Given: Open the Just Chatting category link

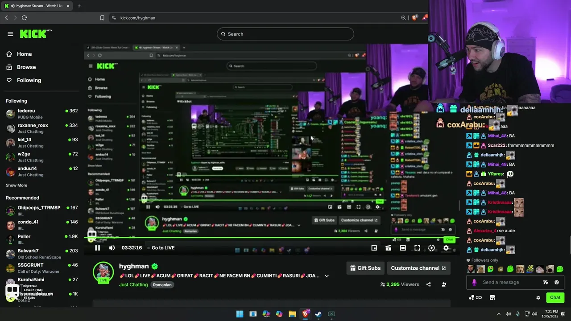Looking at the screenshot, I should pos(133,284).
